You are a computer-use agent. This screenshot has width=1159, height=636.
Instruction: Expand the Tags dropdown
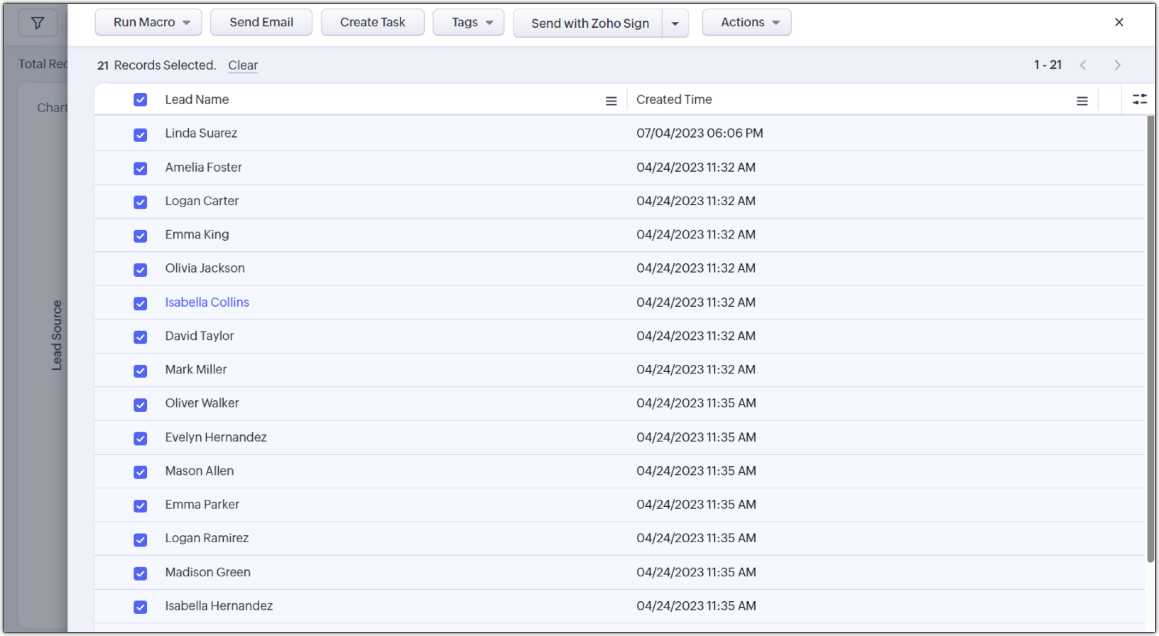468,22
